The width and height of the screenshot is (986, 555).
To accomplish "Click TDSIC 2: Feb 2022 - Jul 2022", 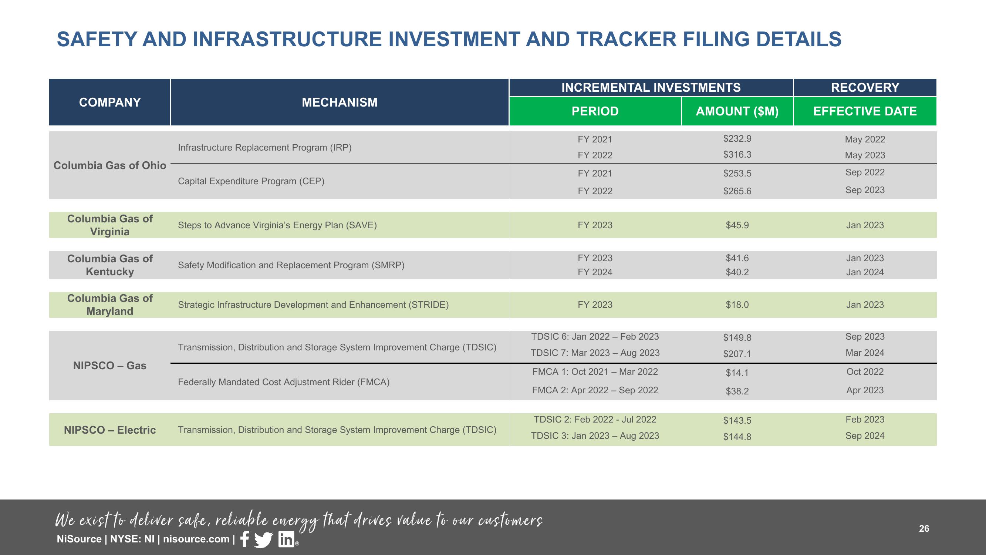I will [595, 420].
